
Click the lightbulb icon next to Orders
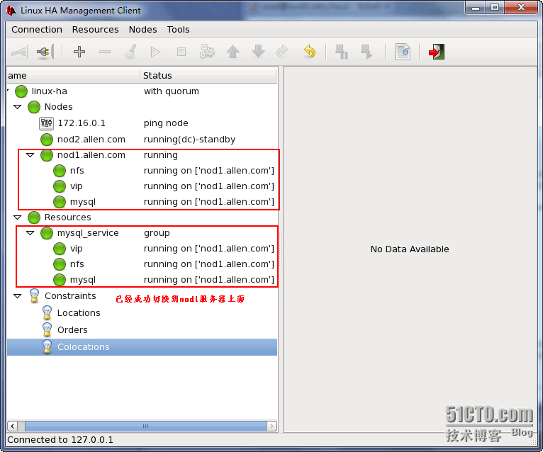[47, 330]
